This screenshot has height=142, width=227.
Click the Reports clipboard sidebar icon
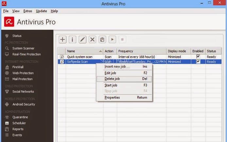point(7,129)
